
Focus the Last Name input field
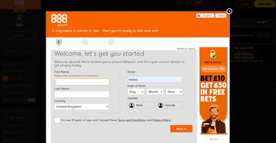(82, 94)
